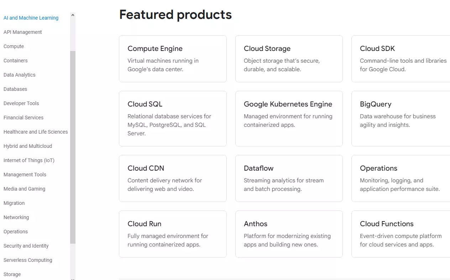Select Security and Identity category

(26, 246)
